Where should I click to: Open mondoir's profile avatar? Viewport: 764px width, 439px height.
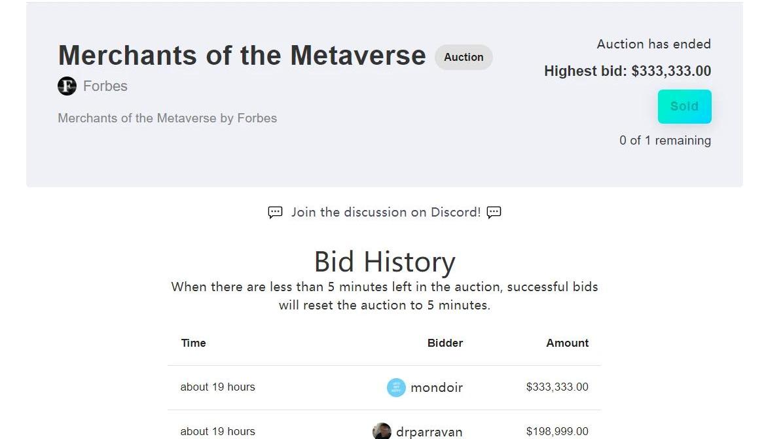click(x=396, y=387)
